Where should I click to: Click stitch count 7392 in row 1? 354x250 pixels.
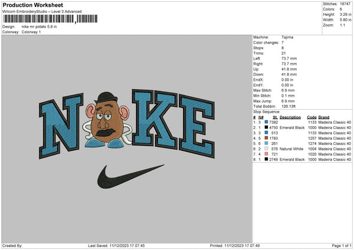pos(274,122)
